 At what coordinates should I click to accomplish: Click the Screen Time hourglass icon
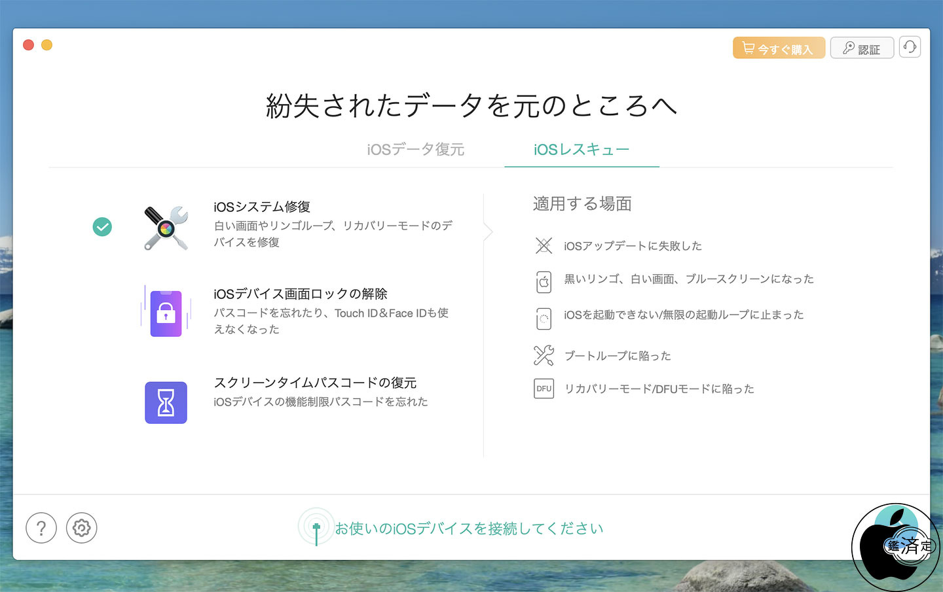[166, 402]
